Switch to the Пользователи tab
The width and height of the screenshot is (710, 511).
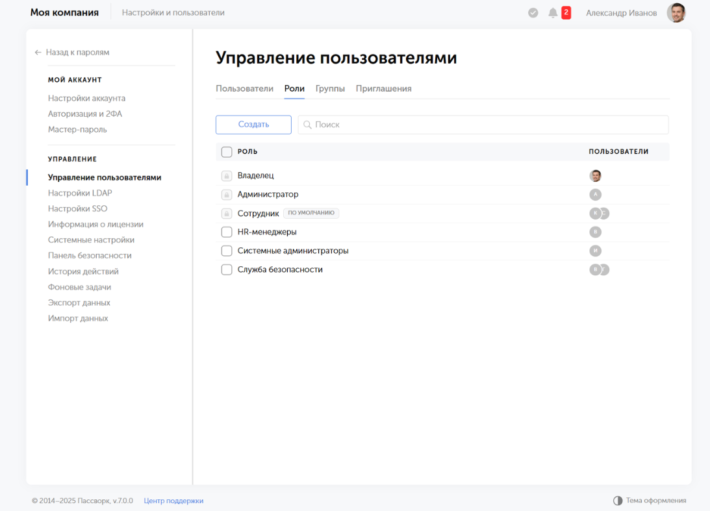(244, 89)
